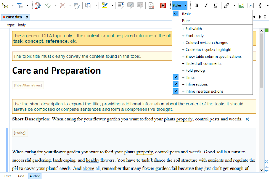Open the filter funnel dropdown arrow

click(x=28, y=5)
